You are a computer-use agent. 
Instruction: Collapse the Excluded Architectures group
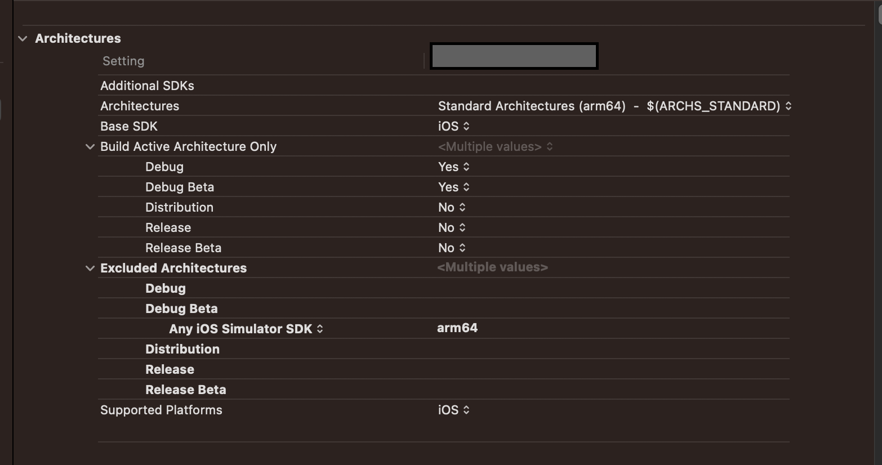pyautogui.click(x=90, y=268)
